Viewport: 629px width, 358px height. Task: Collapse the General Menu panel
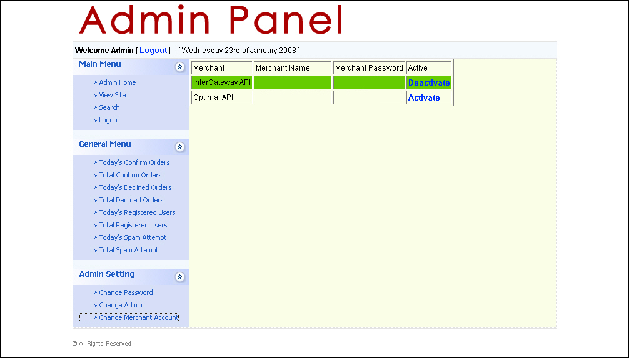pos(179,147)
